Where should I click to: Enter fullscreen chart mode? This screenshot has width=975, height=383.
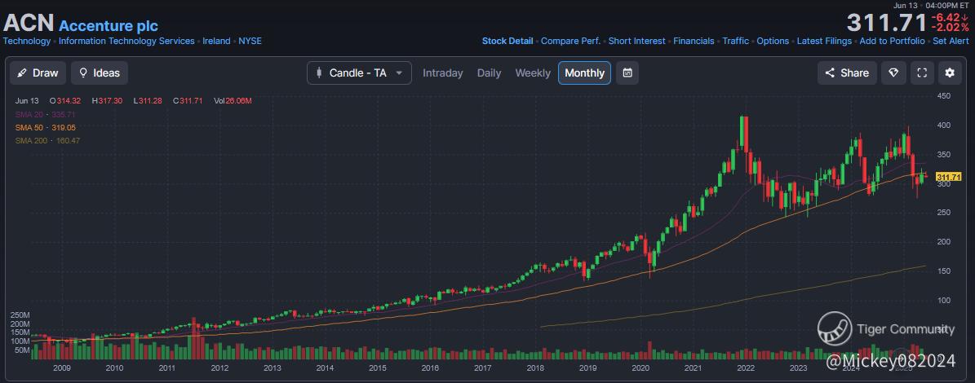922,73
